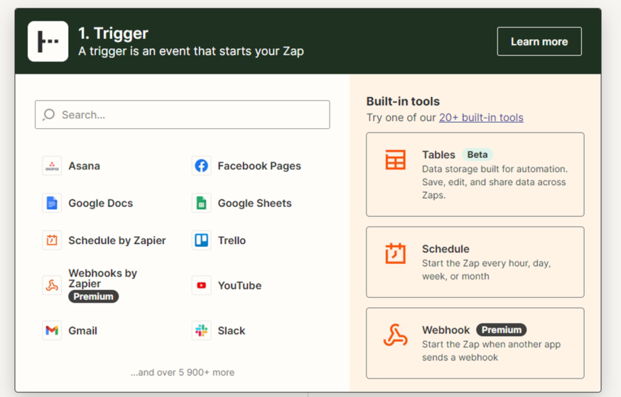Viewport: 621px width, 397px height.
Task: Click the Google Sheets icon
Action: pyautogui.click(x=201, y=203)
